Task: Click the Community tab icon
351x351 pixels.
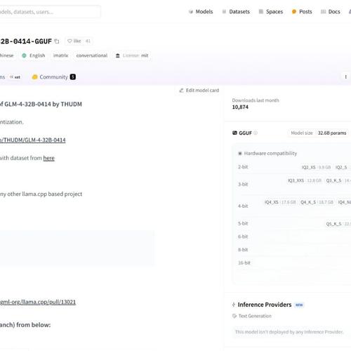Action: click(x=34, y=77)
